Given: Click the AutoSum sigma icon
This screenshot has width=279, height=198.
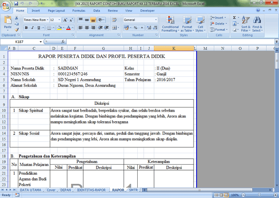Looking at the screenshot, I should 235,18.
